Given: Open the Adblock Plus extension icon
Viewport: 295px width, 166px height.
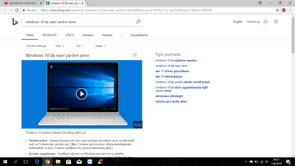Looking at the screenshot, I should [284, 10].
